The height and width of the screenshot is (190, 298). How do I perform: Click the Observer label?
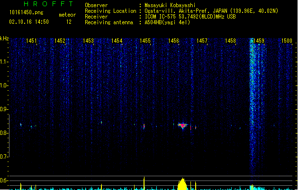pyautogui.click(x=96, y=5)
